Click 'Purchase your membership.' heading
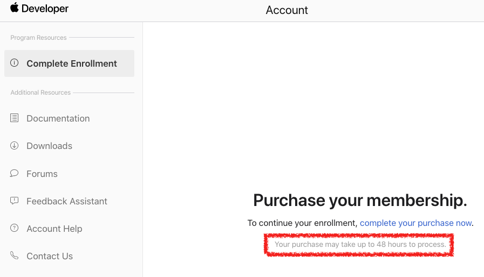484x277 pixels. 360,201
